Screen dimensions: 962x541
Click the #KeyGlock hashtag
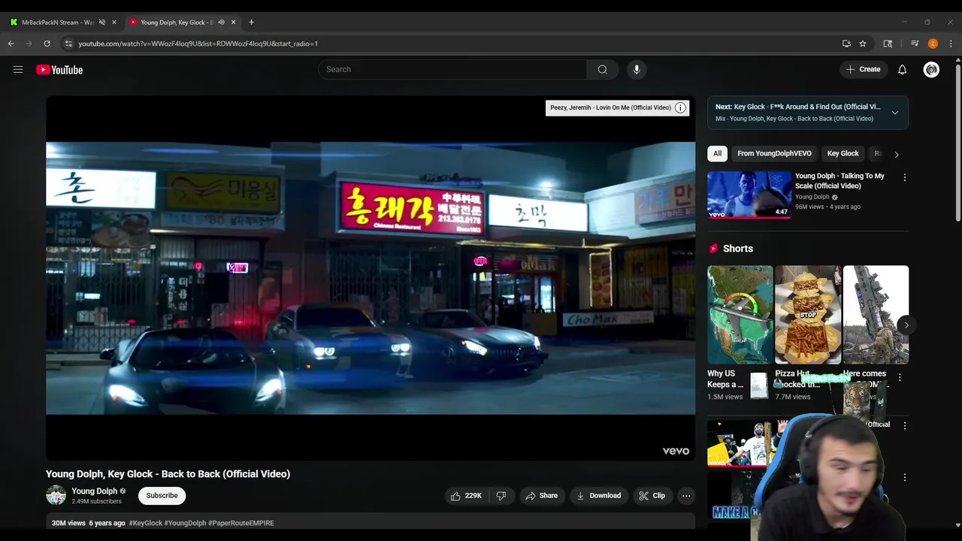(x=145, y=523)
